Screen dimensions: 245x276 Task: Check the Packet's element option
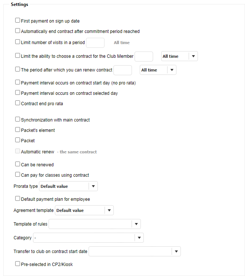pos(17,130)
